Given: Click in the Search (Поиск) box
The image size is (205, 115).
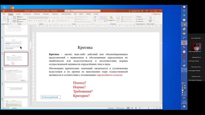Looking at the screenshot, I should [83, 11].
